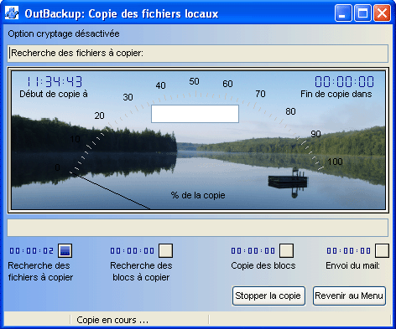
Task: Click 'Stopper la copie' button
Action: pyautogui.click(x=268, y=296)
